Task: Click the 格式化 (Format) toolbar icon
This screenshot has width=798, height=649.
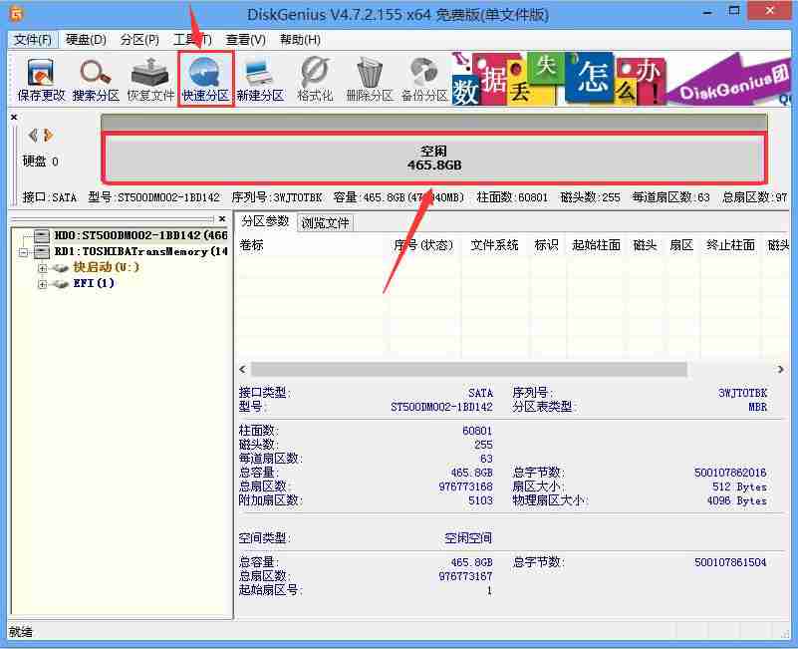Action: pyautogui.click(x=315, y=80)
